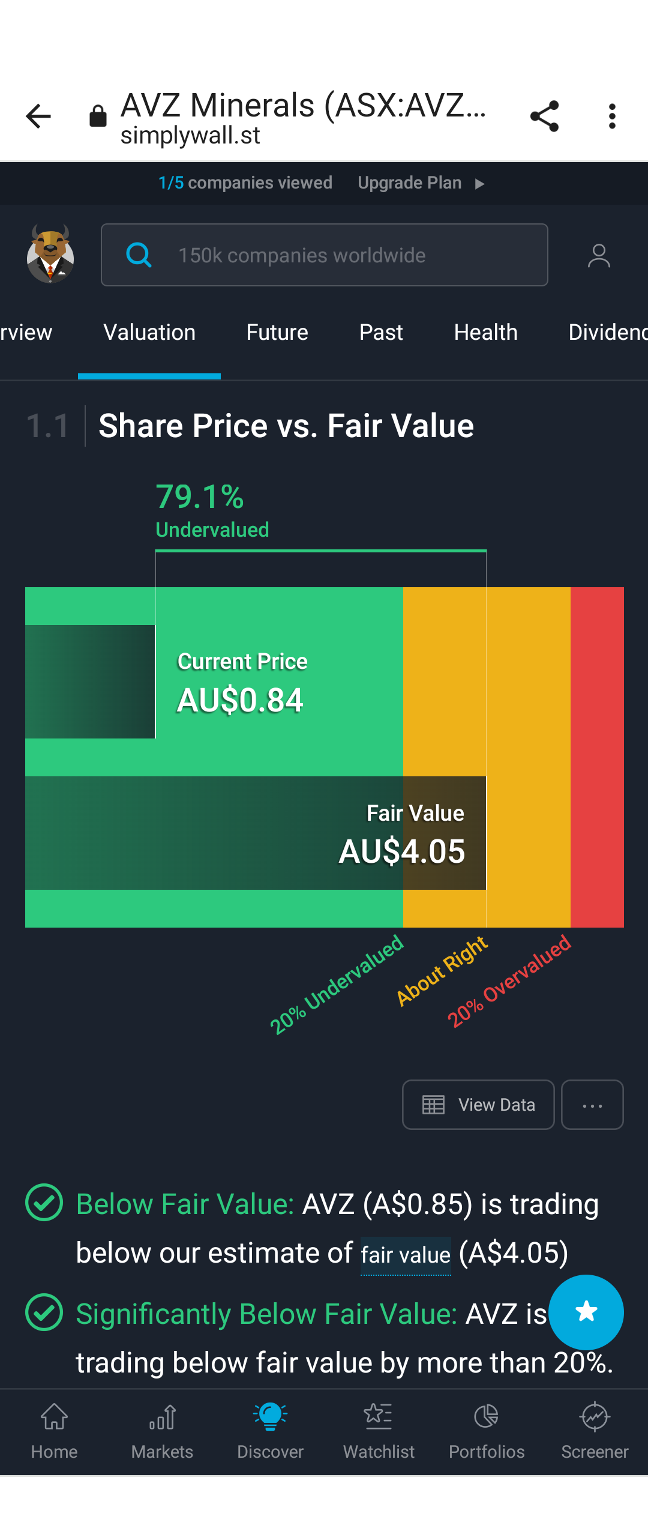This screenshot has width=648, height=1513.
Task: Open the chart more options ellipsis
Action: coord(592,1105)
